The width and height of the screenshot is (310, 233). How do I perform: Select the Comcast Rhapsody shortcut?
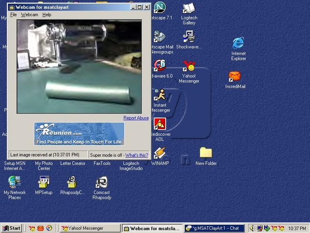(x=102, y=183)
